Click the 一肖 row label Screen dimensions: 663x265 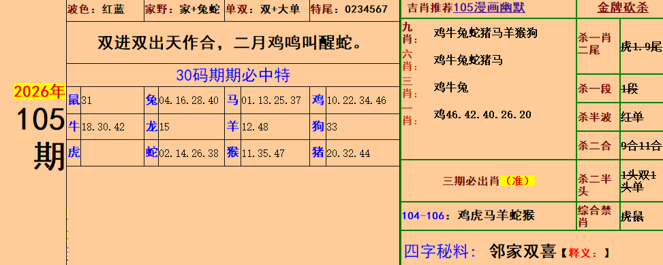click(410, 115)
